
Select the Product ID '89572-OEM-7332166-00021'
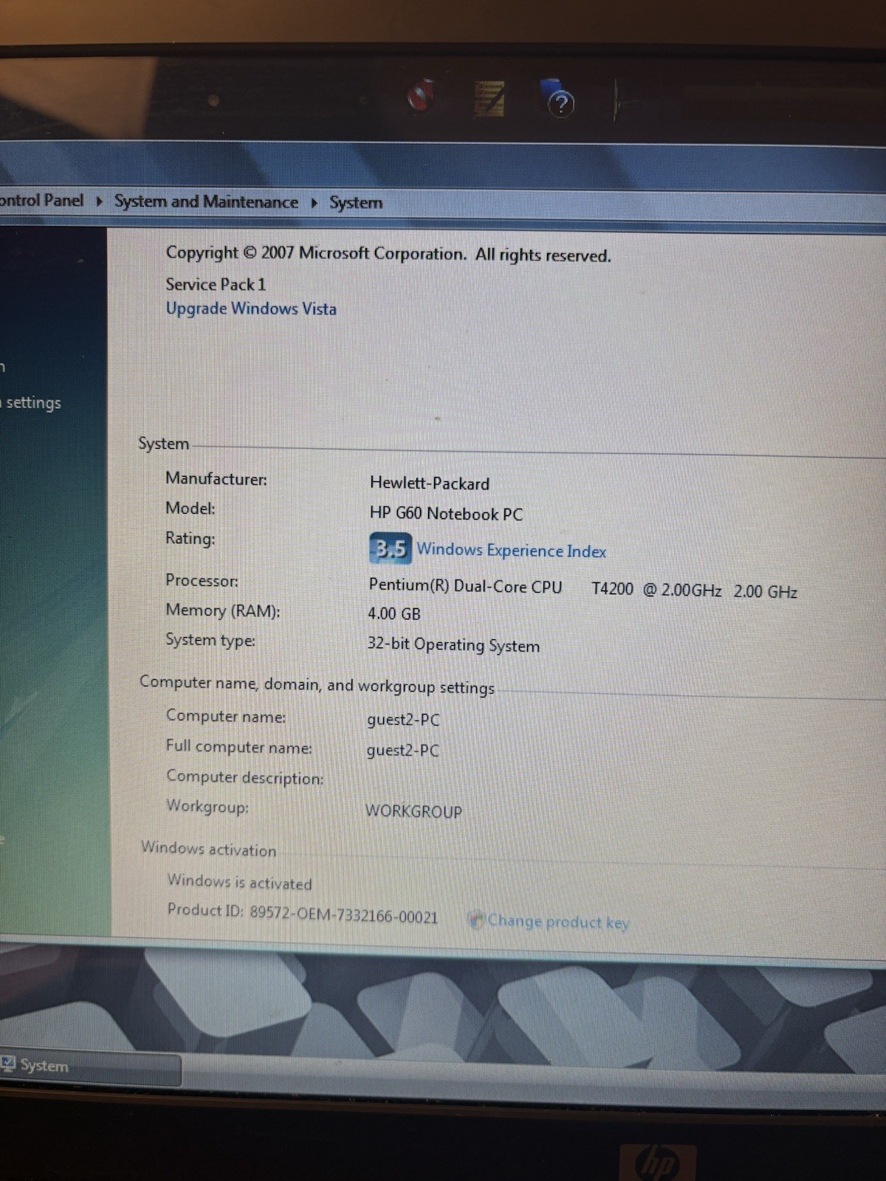[x=343, y=916]
